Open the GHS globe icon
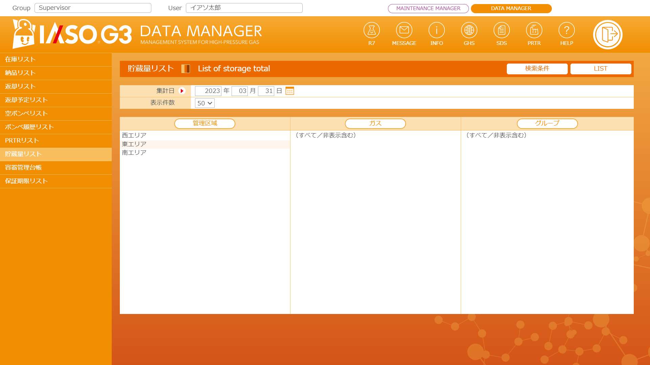Image resolution: width=650 pixels, height=365 pixels. 469,31
